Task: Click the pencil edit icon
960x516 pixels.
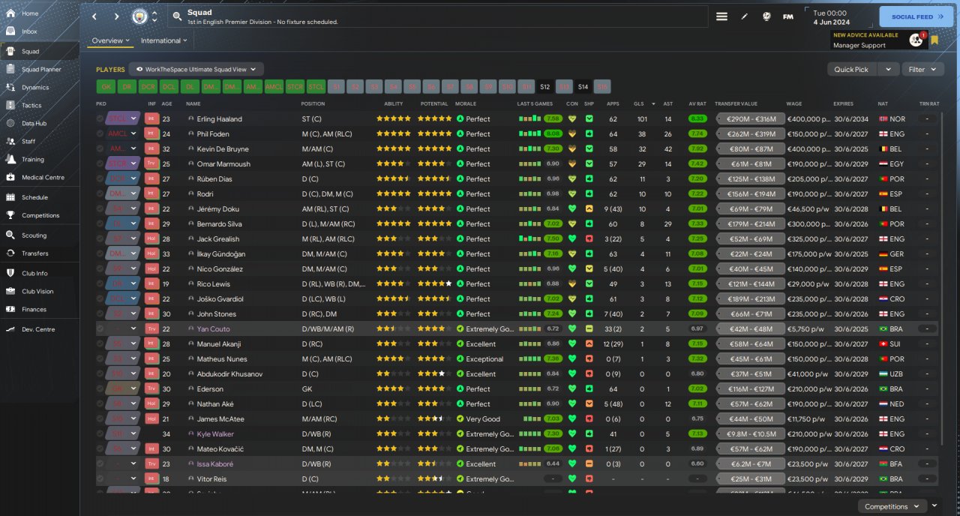Action: [744, 16]
